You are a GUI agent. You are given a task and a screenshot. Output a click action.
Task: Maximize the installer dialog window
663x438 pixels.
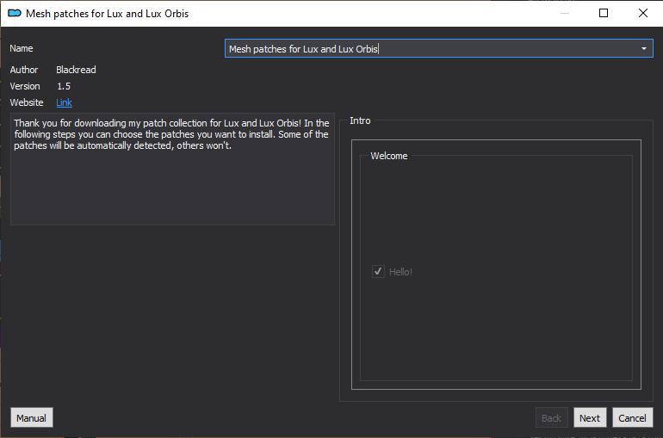coord(604,13)
